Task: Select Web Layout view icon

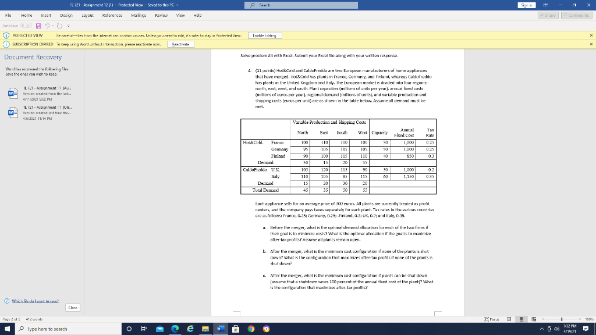Action: point(534,319)
